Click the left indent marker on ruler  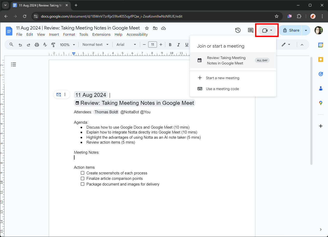[x=74, y=54]
